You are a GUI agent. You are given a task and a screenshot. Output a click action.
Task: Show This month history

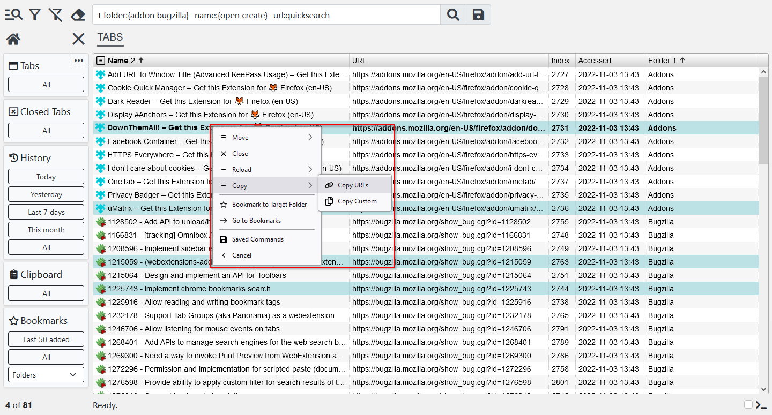pyautogui.click(x=46, y=230)
